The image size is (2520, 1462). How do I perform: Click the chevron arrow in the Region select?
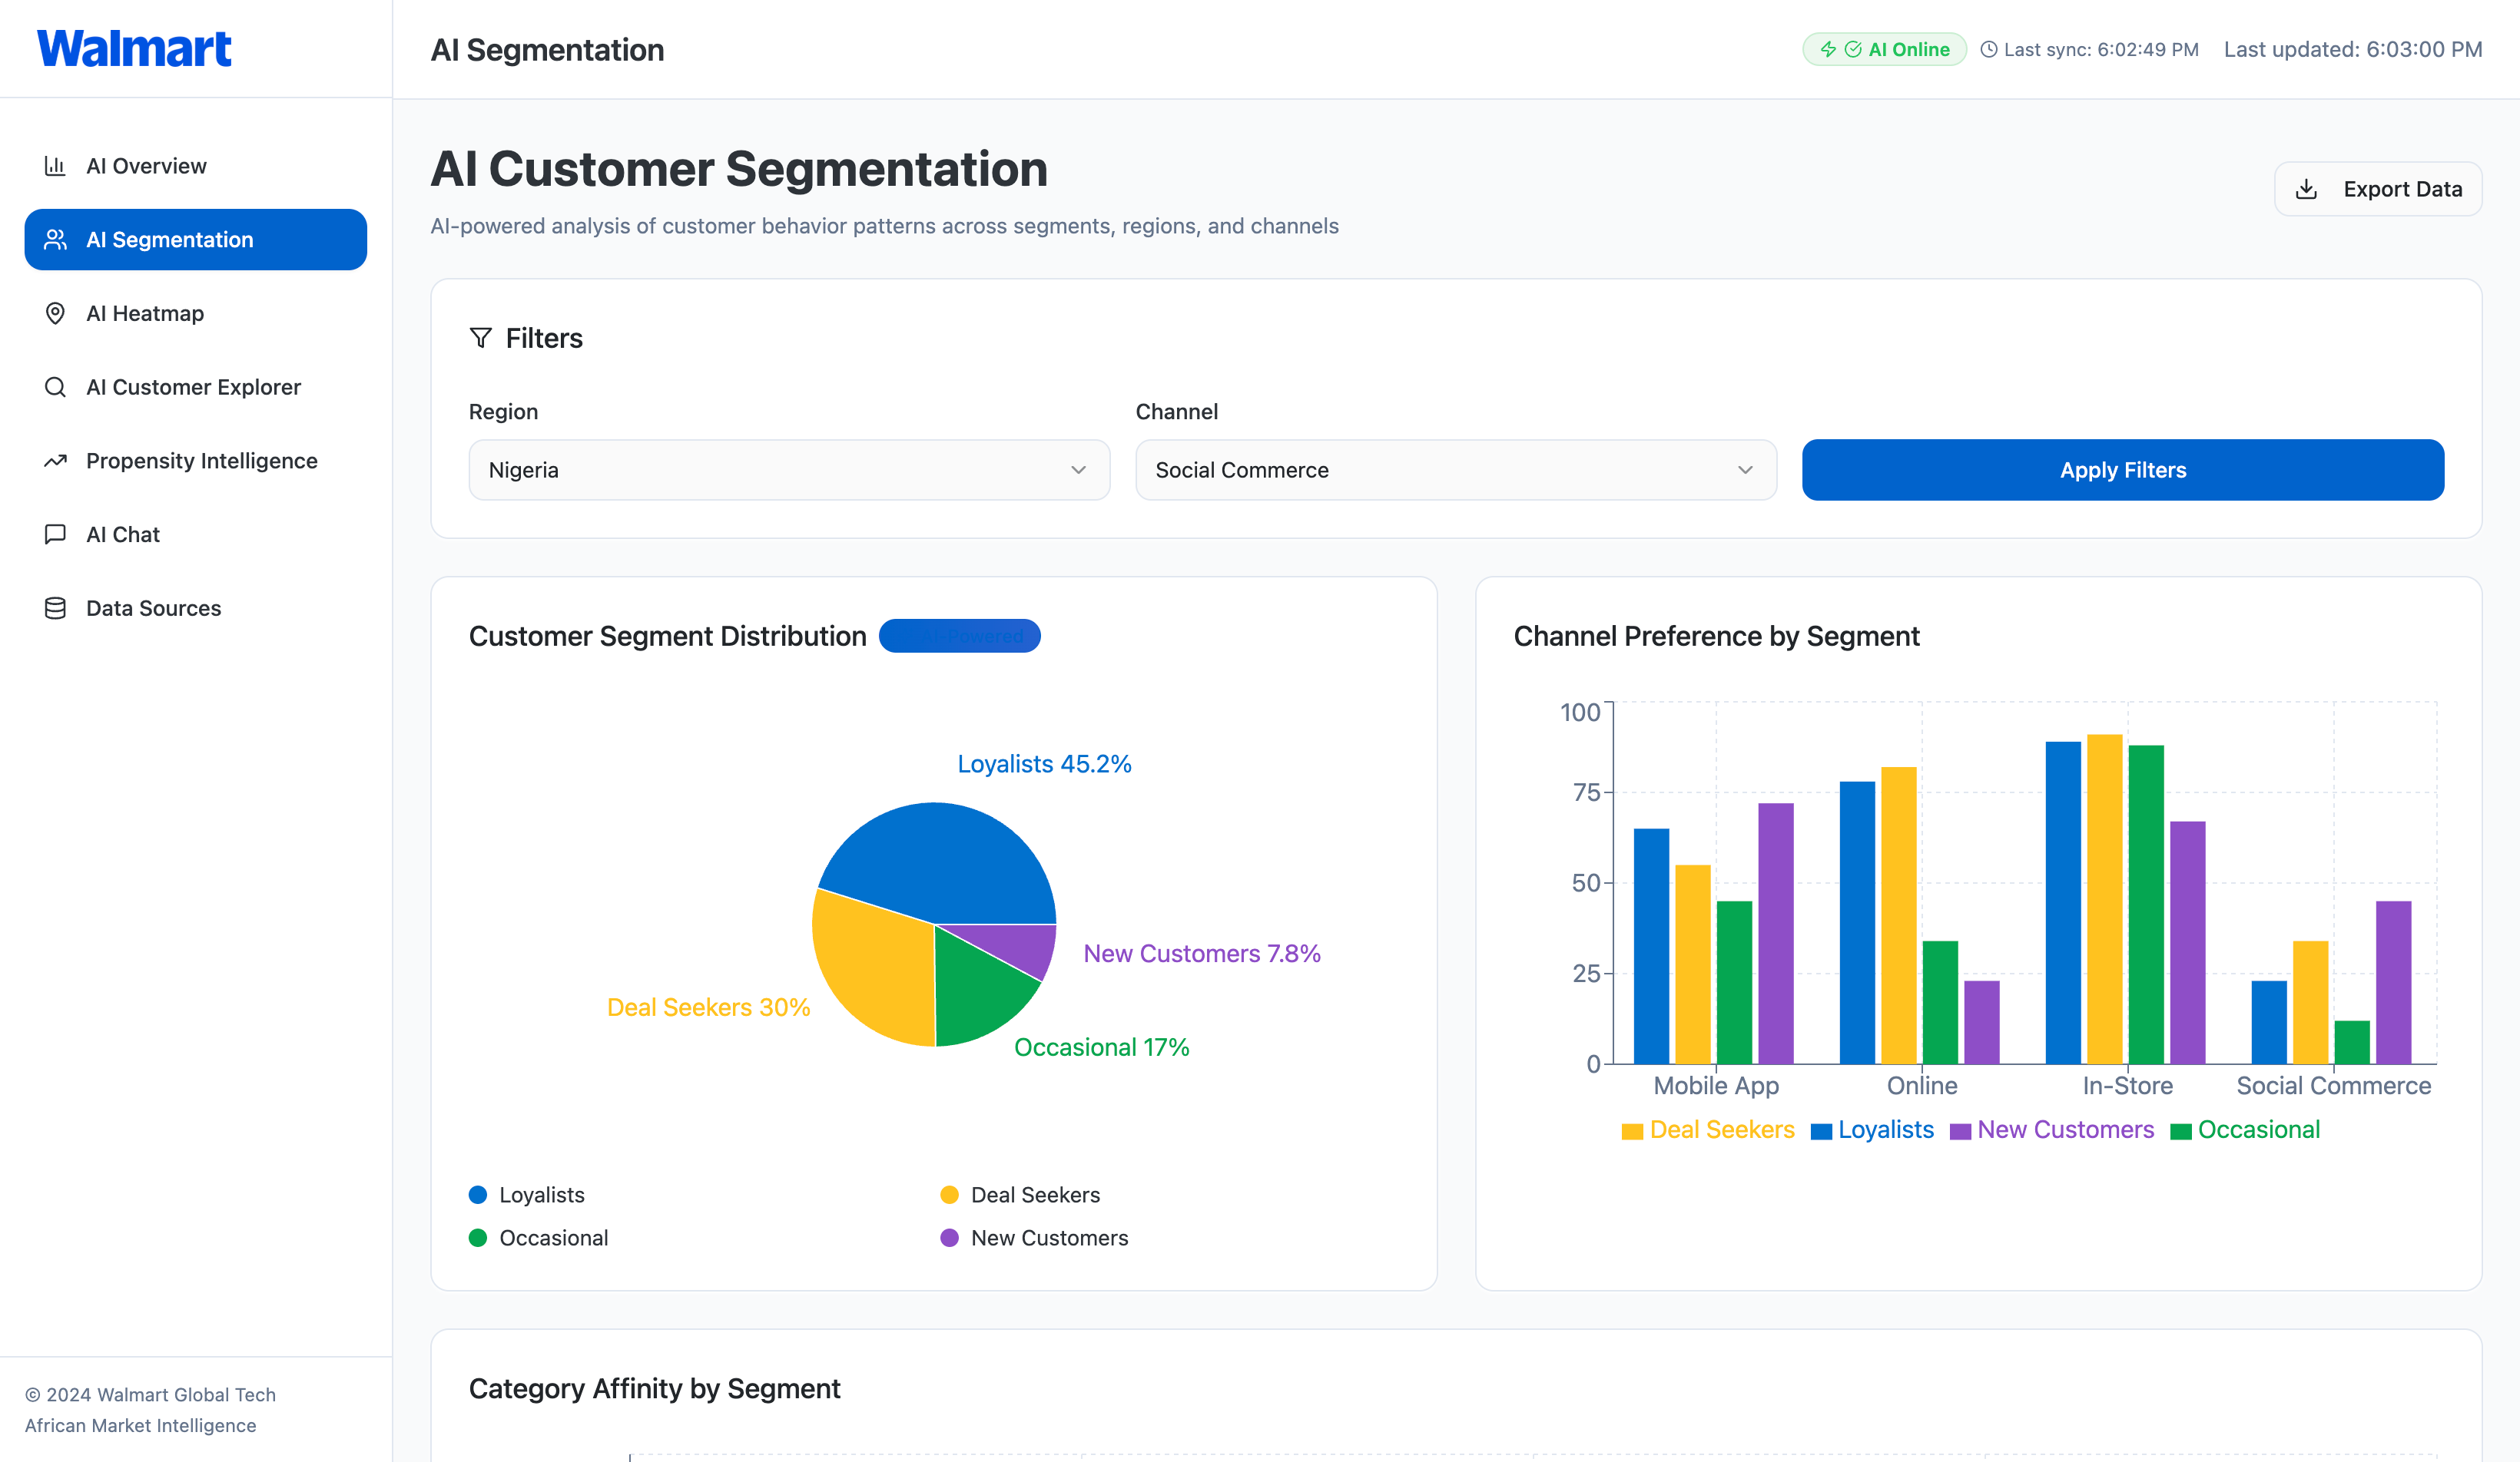click(1078, 470)
